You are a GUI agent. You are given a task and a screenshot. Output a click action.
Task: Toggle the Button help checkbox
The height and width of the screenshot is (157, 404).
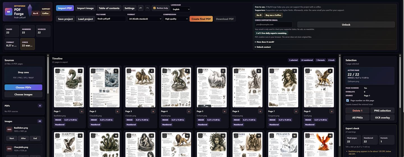pyautogui.click(x=154, y=8)
